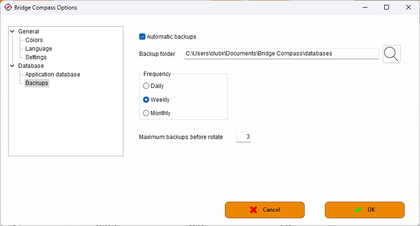Open the Colors options page
This screenshot has width=420, height=226.
click(34, 40)
